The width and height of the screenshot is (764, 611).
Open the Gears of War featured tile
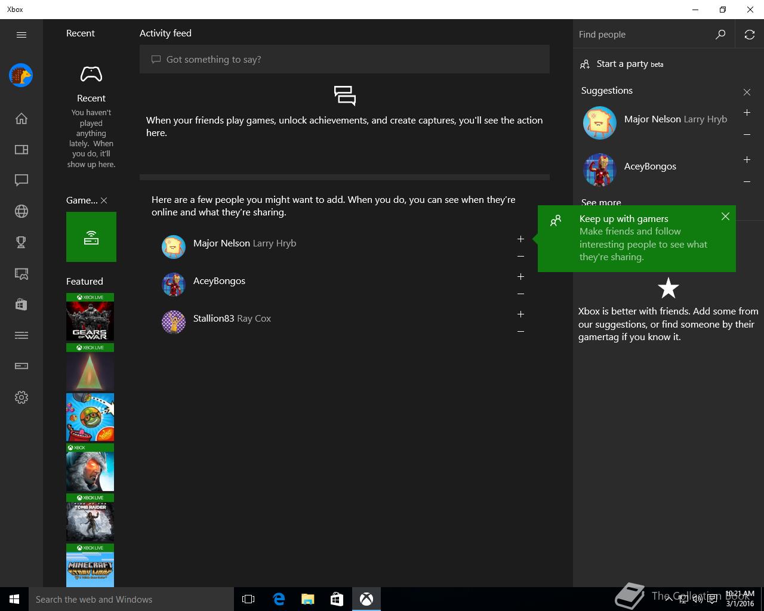click(90, 317)
